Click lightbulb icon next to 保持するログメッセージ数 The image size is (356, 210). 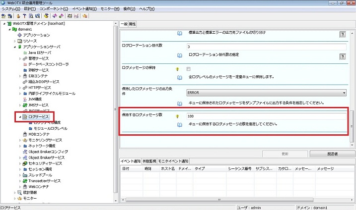coord(178,116)
